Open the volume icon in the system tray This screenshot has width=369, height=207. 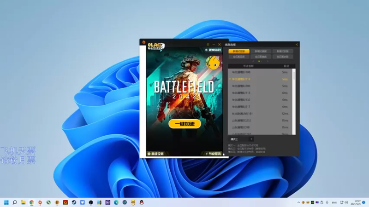tap(346, 202)
